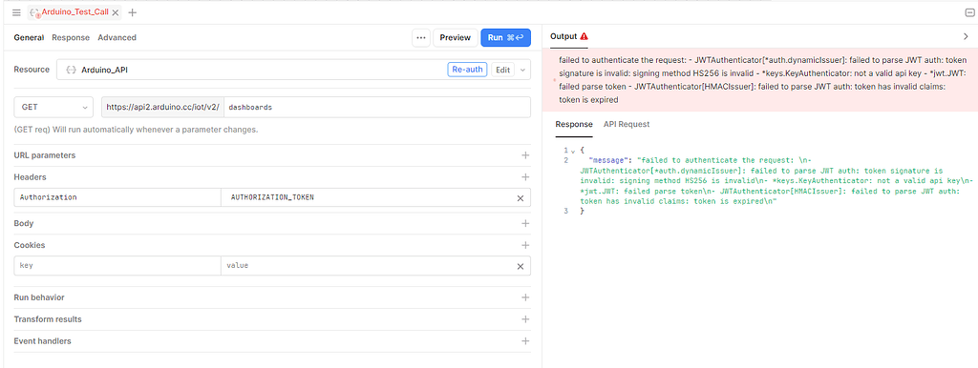Screen dimensions: 978x368
Task: Click the Arduino_API resource type icon
Action: coord(71,70)
